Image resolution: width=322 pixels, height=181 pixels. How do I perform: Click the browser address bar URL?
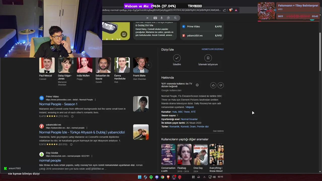pyautogui.click(x=161, y=10)
